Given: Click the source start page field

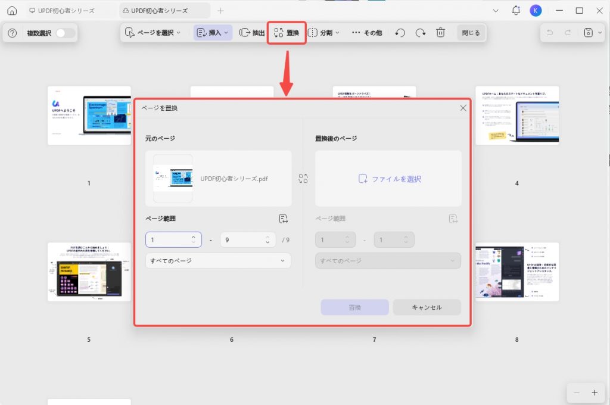Looking at the screenshot, I should point(173,239).
